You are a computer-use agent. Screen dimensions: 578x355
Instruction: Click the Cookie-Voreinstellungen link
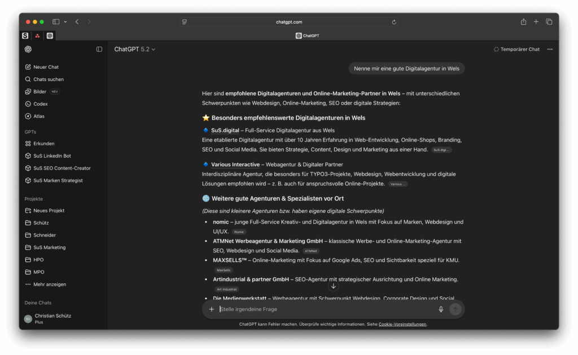(x=402, y=325)
